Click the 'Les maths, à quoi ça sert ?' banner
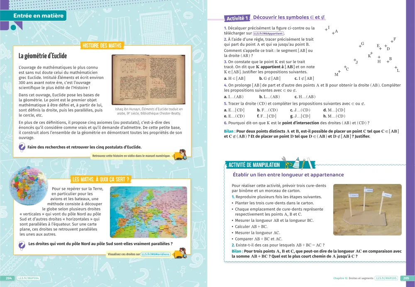The height and width of the screenshot is (287, 415). tap(100, 179)
